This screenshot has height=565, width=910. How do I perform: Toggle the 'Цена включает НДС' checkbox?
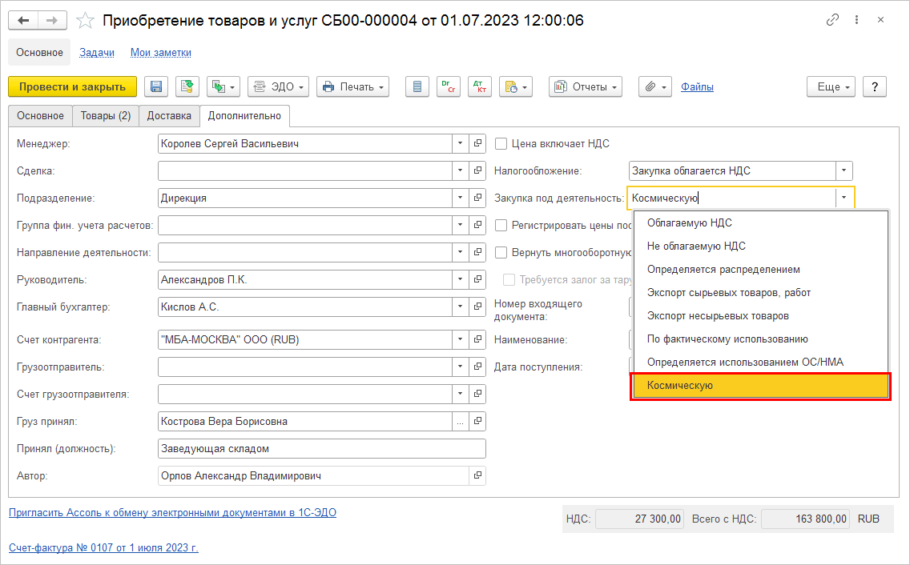point(501,144)
